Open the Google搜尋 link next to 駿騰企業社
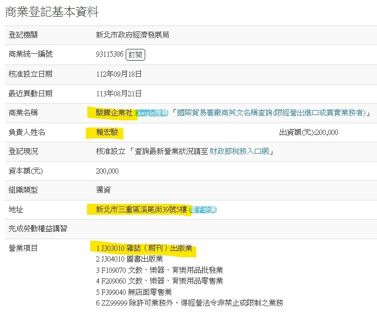 [151, 113]
